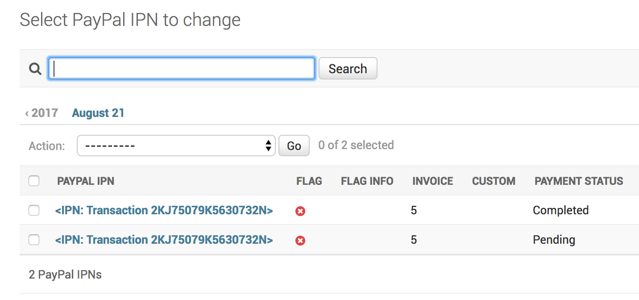Screen dimensions: 639x300
Task: Check the box for the Completed transaction
Action: coord(34,210)
